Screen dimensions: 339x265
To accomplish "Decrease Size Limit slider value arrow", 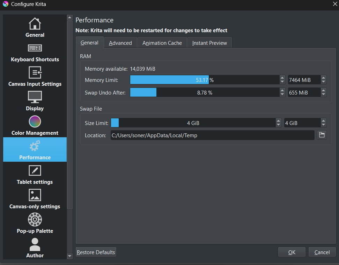I will tap(279, 125).
